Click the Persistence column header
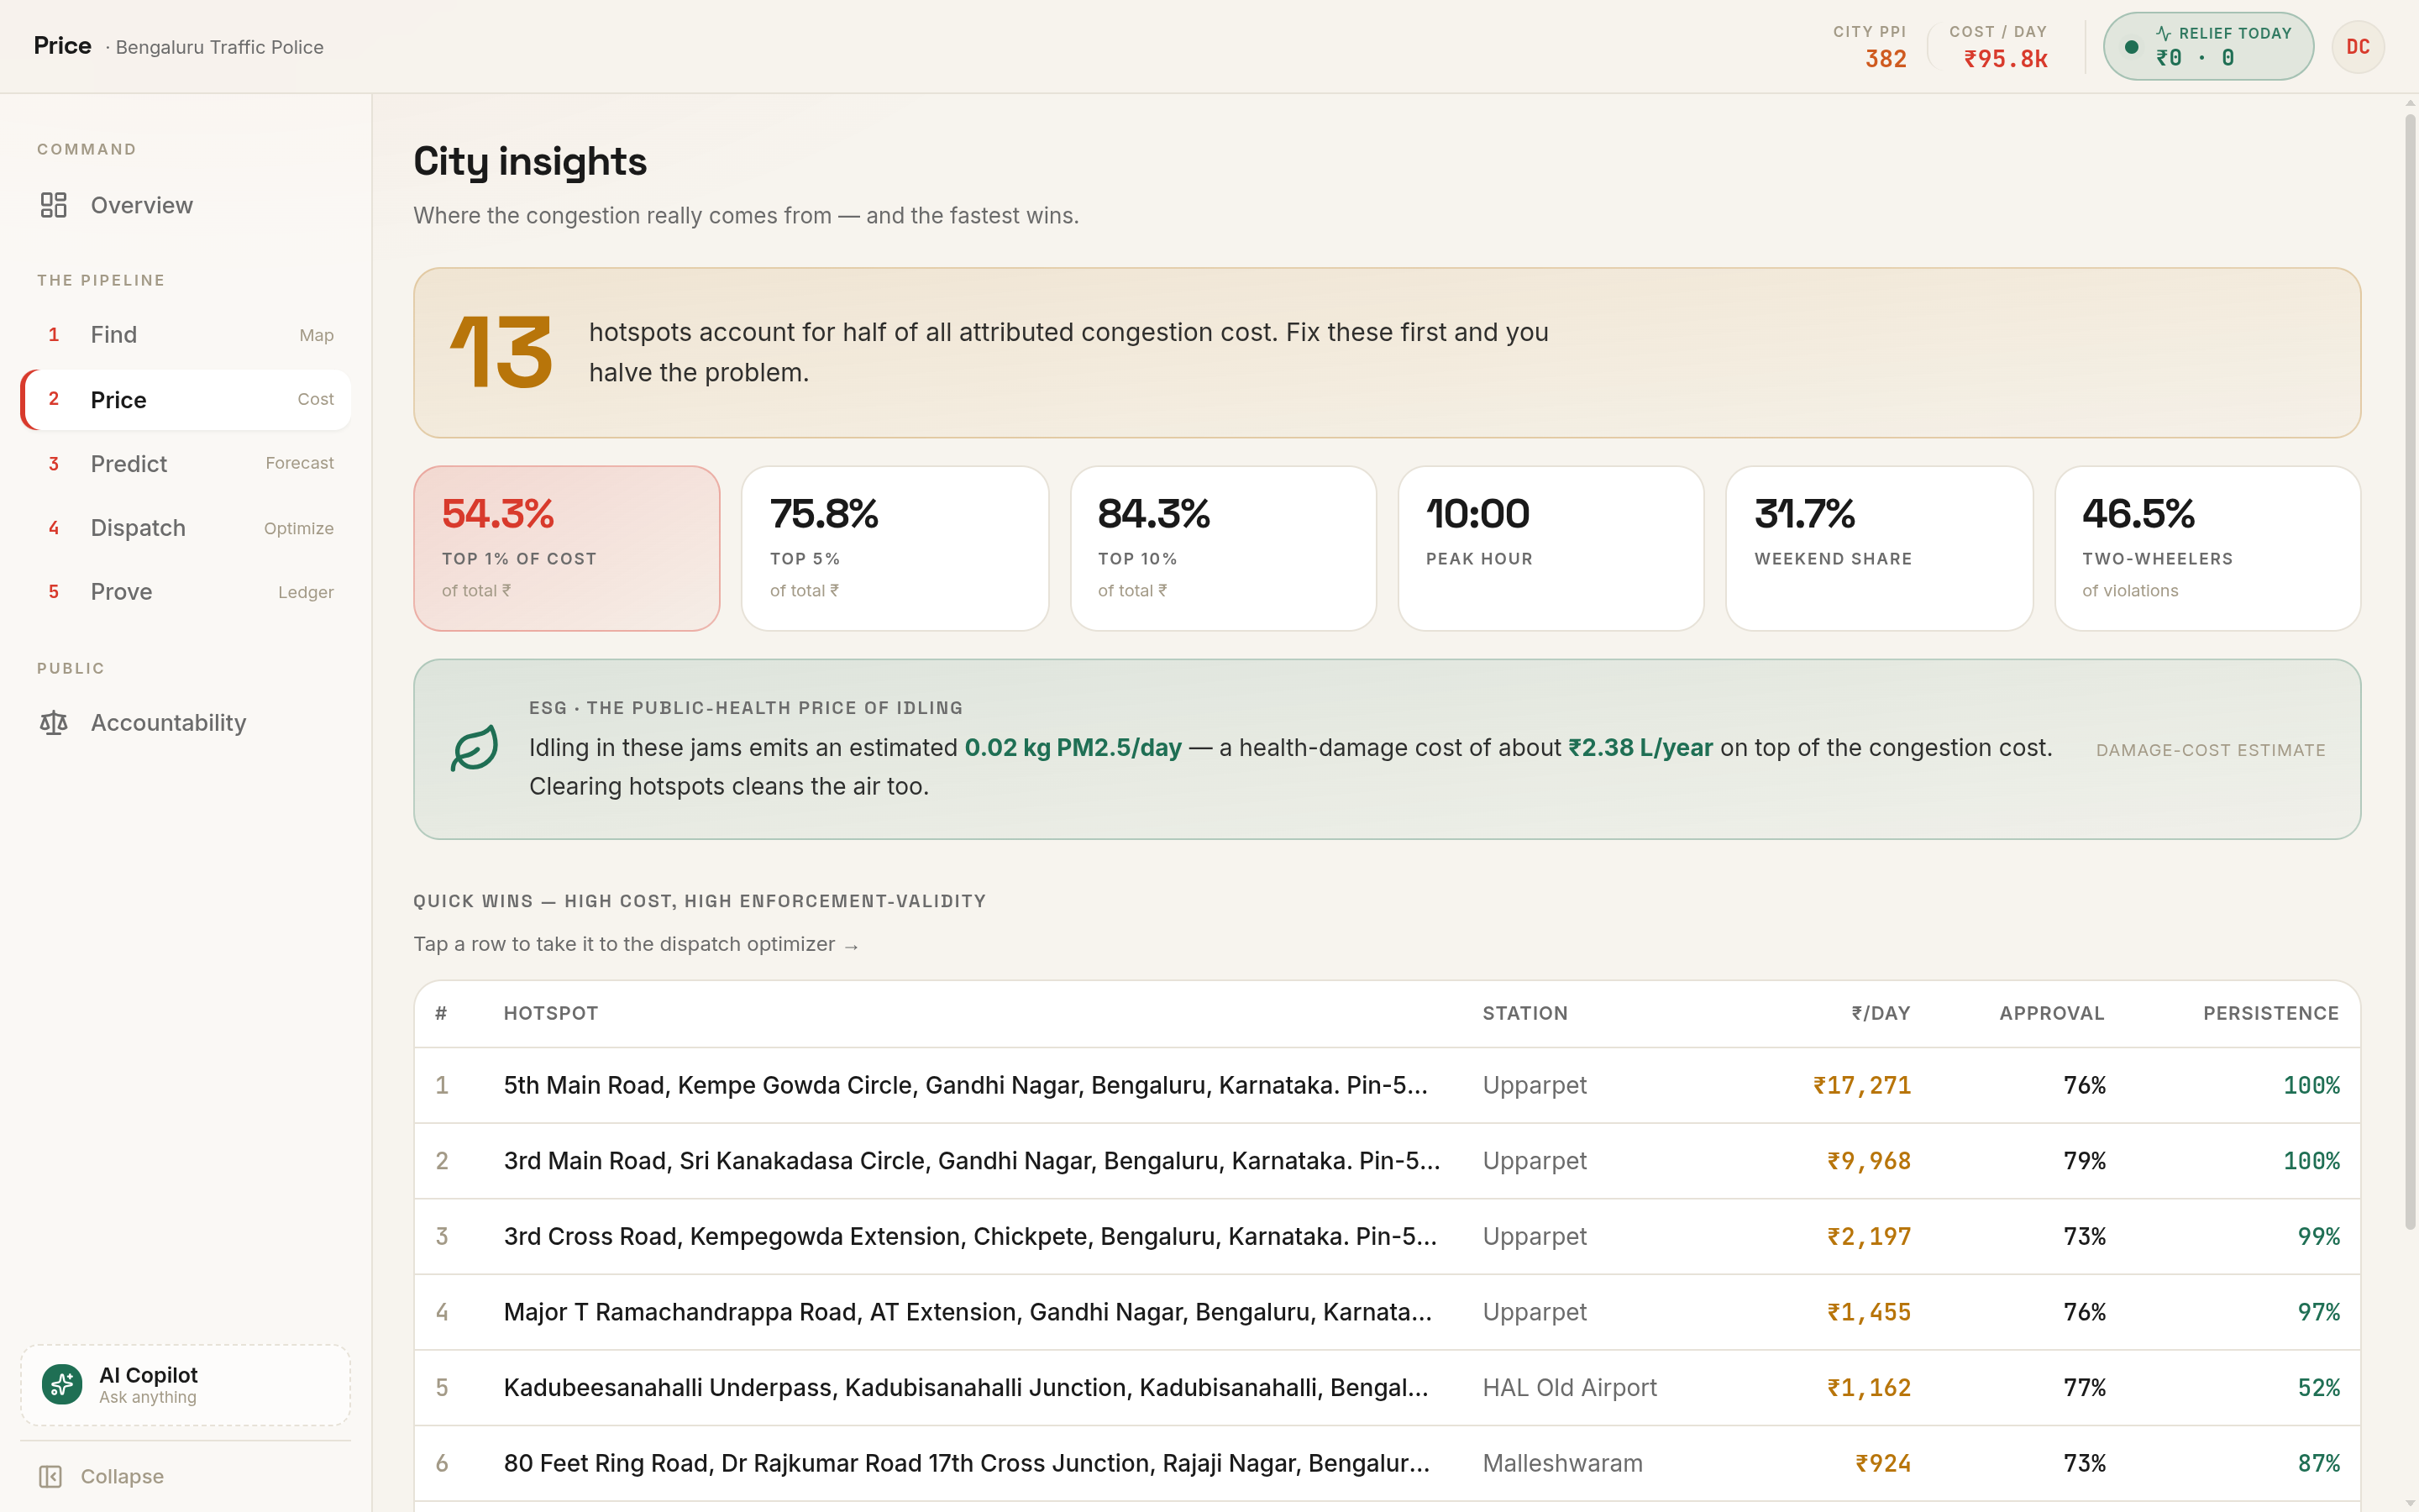This screenshot has width=2419, height=1512. pos(2270,1013)
